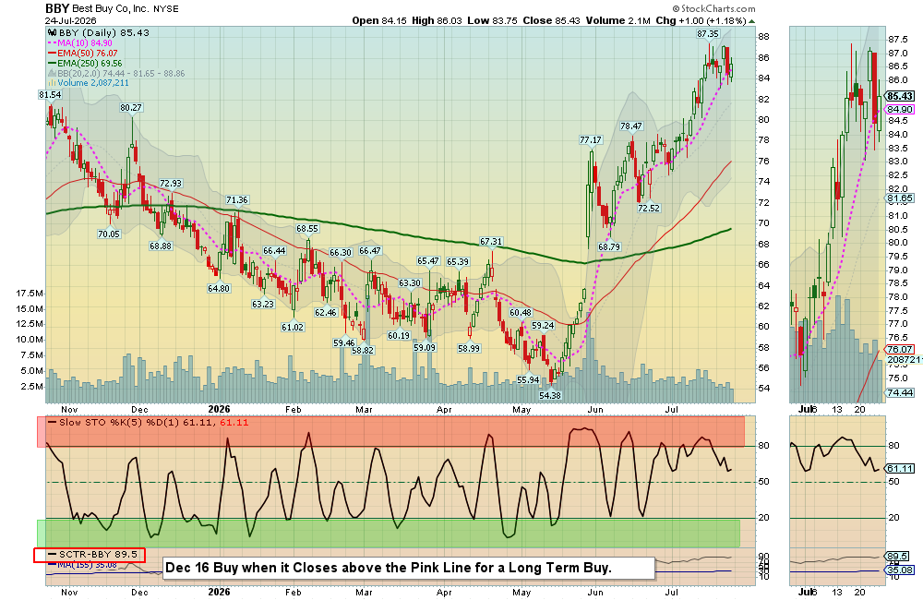Click the 85.43 price tag in zoom panel
Viewport: 923px width, 600px height.
(x=900, y=97)
